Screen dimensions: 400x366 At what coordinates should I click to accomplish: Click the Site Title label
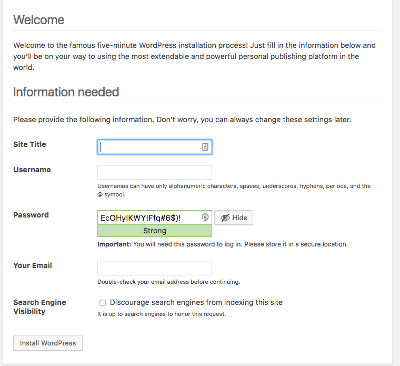29,144
